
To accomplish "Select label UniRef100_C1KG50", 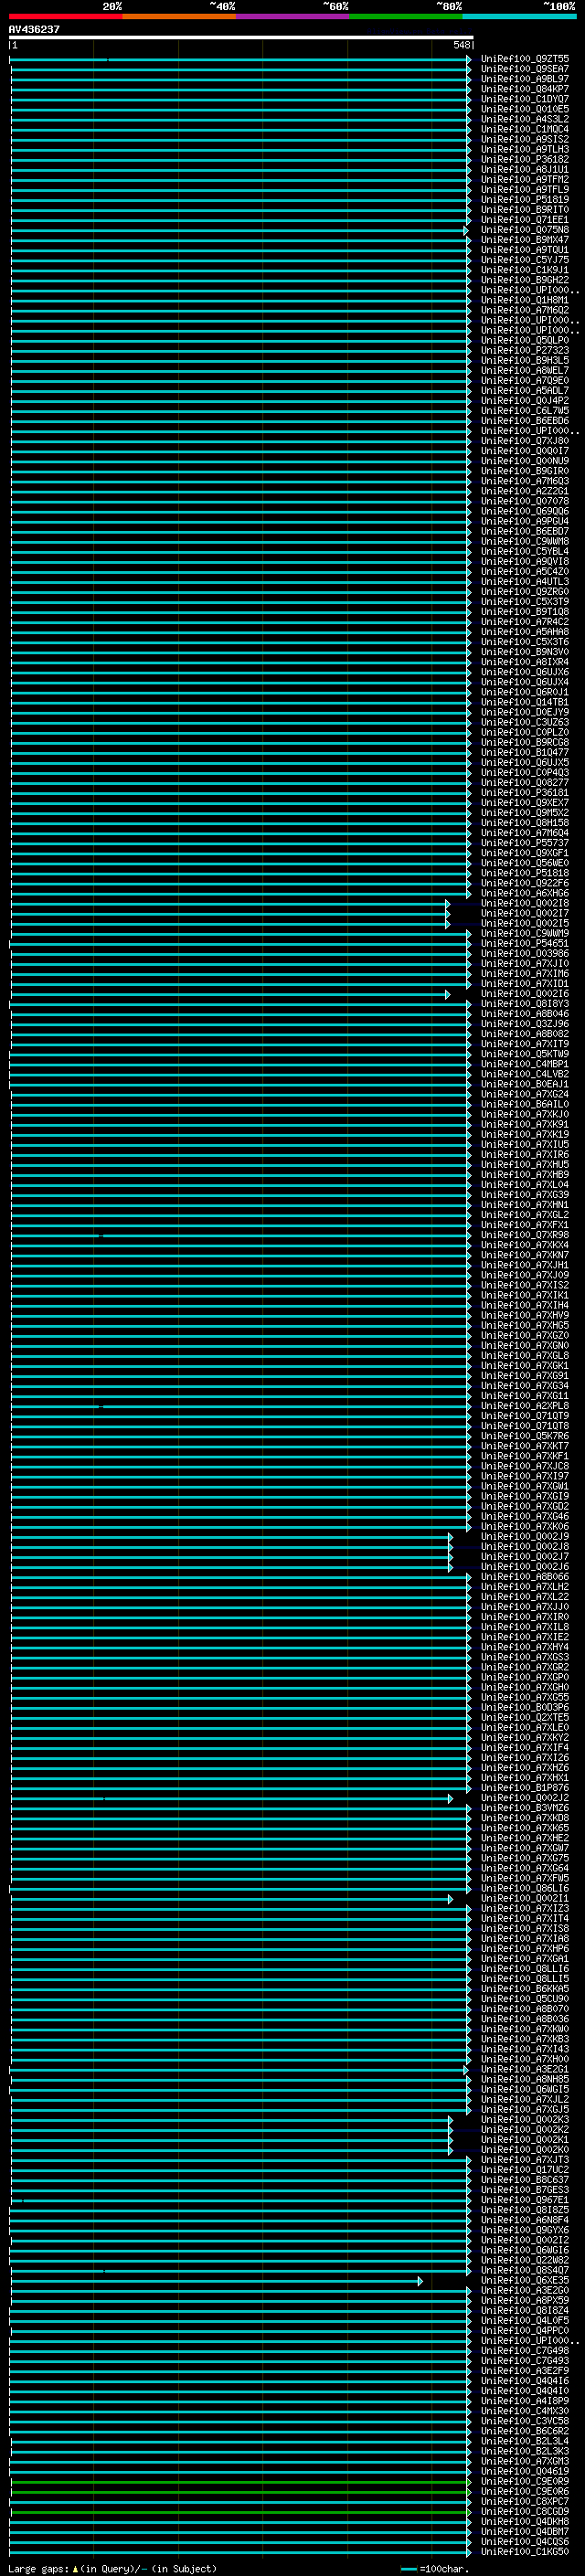I will point(524,2552).
